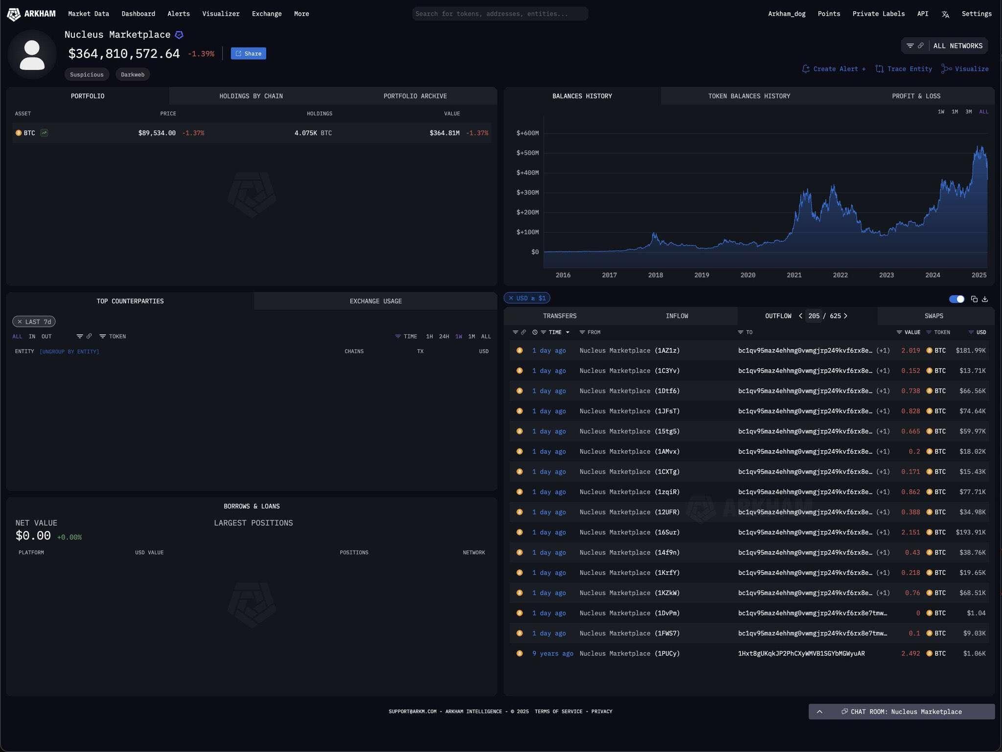The height and width of the screenshot is (752, 1002).
Task: Open the bc1qv95 recipient address on 1DvPm row
Action: [812, 613]
